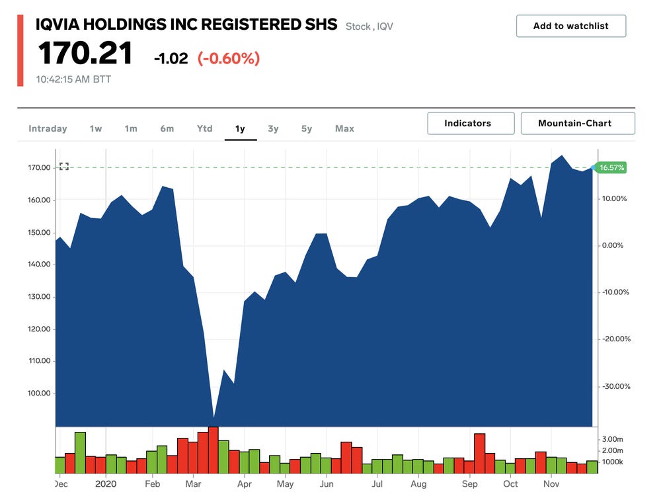The height and width of the screenshot is (496, 661).
Task: Click the Aug date axis label
Action: click(418, 484)
